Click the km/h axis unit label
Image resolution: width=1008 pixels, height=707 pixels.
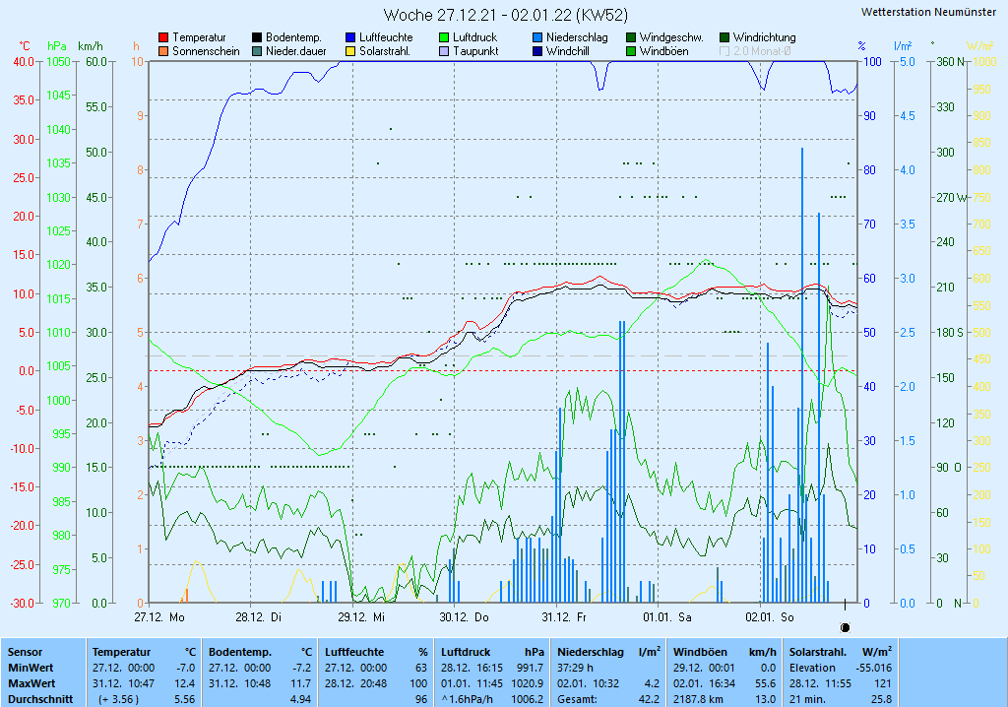tap(91, 46)
